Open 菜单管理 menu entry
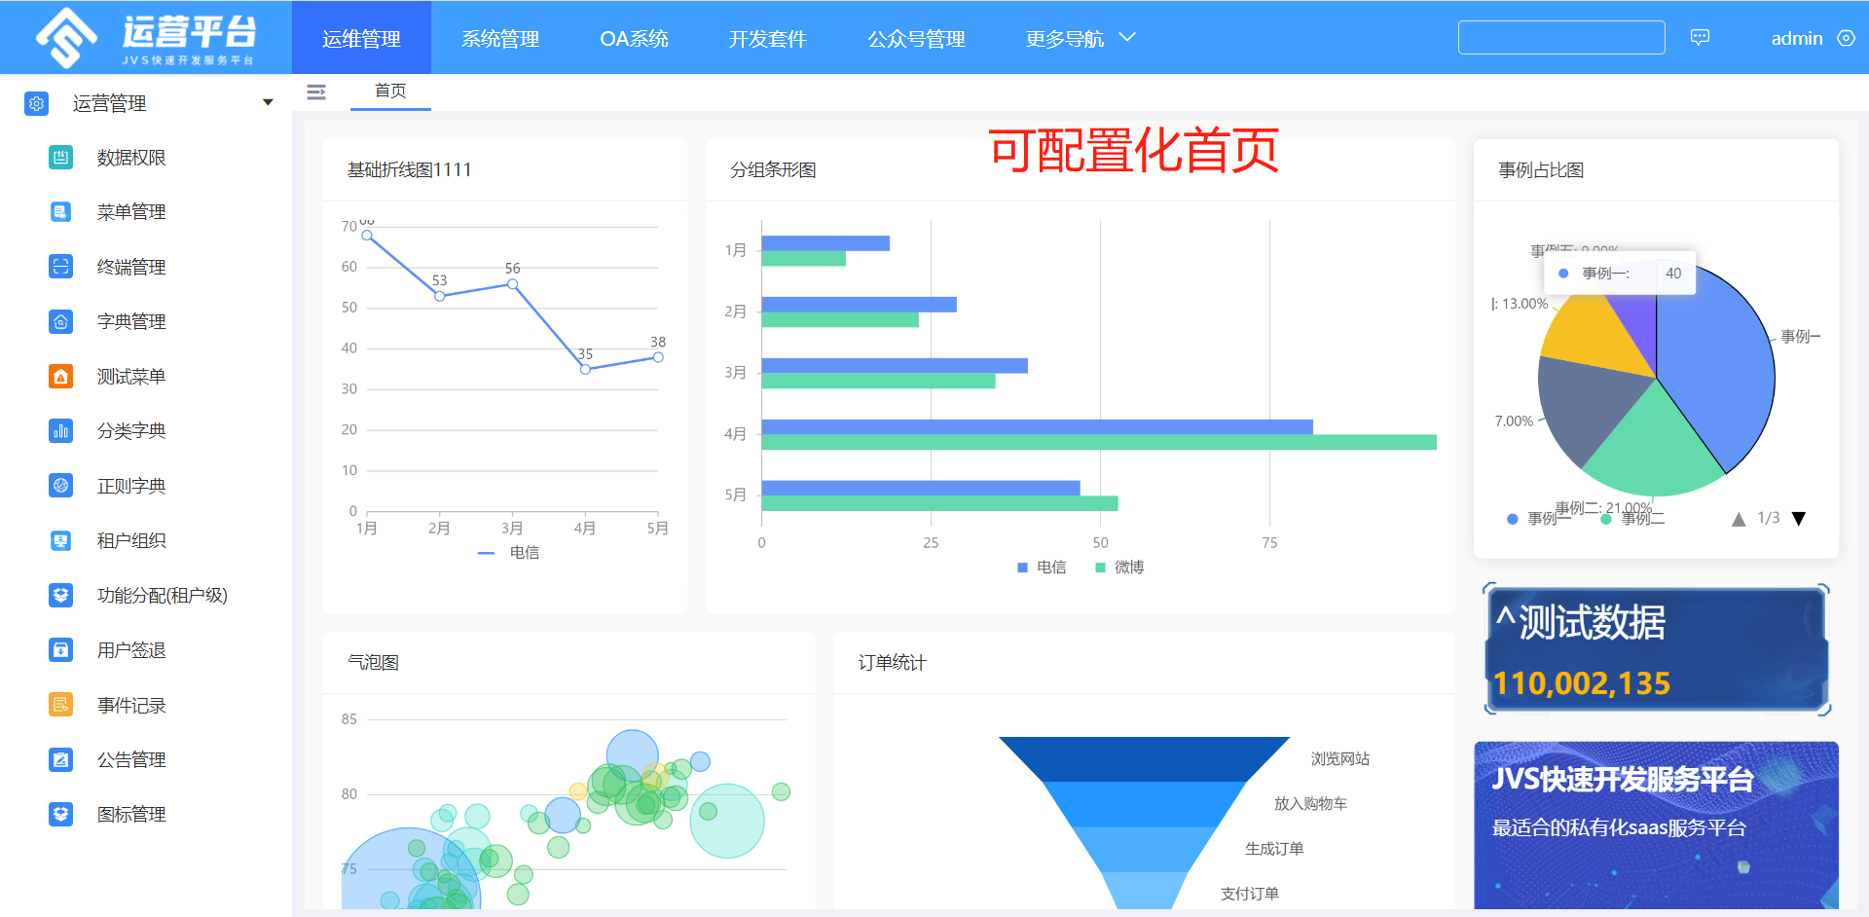 point(131,211)
